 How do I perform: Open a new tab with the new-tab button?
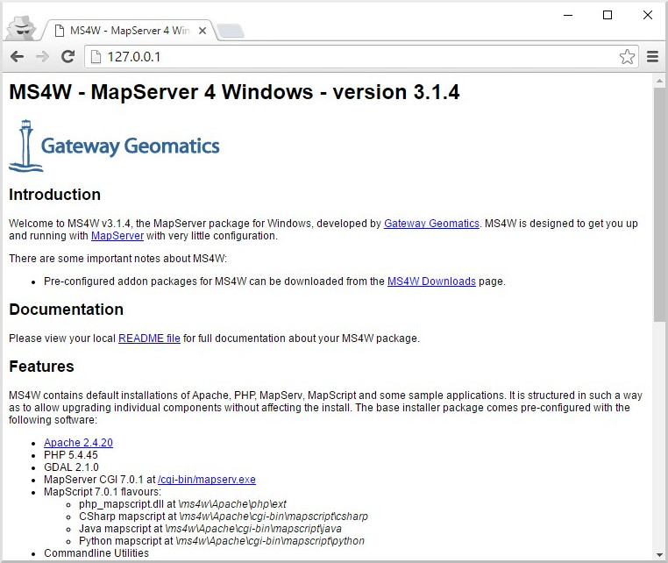(x=231, y=31)
